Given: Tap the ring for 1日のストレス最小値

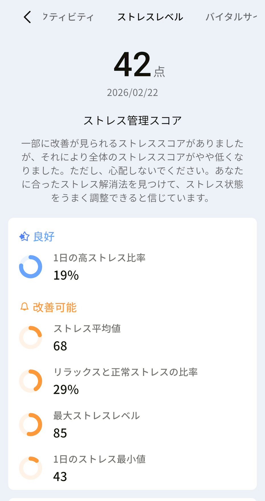Looking at the screenshot, I should (30, 468).
